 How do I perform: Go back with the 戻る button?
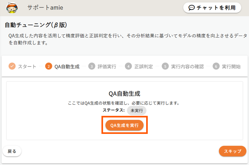(12, 151)
